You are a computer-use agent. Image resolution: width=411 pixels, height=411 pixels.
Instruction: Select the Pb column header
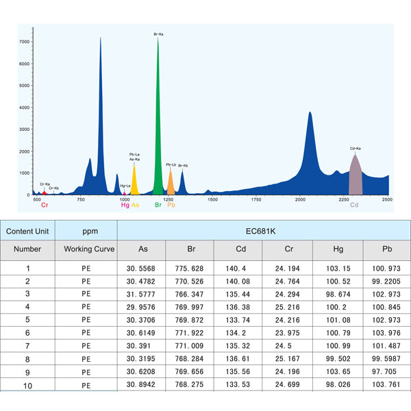click(x=388, y=250)
